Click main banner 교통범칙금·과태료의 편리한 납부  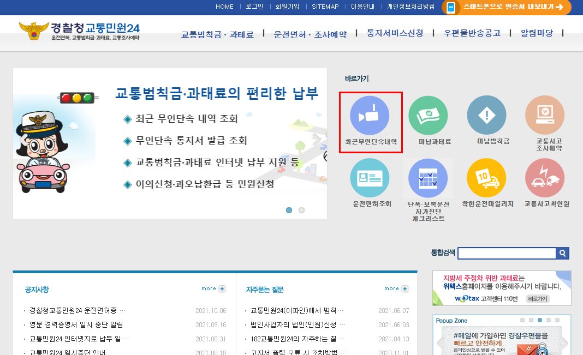[170, 143]
